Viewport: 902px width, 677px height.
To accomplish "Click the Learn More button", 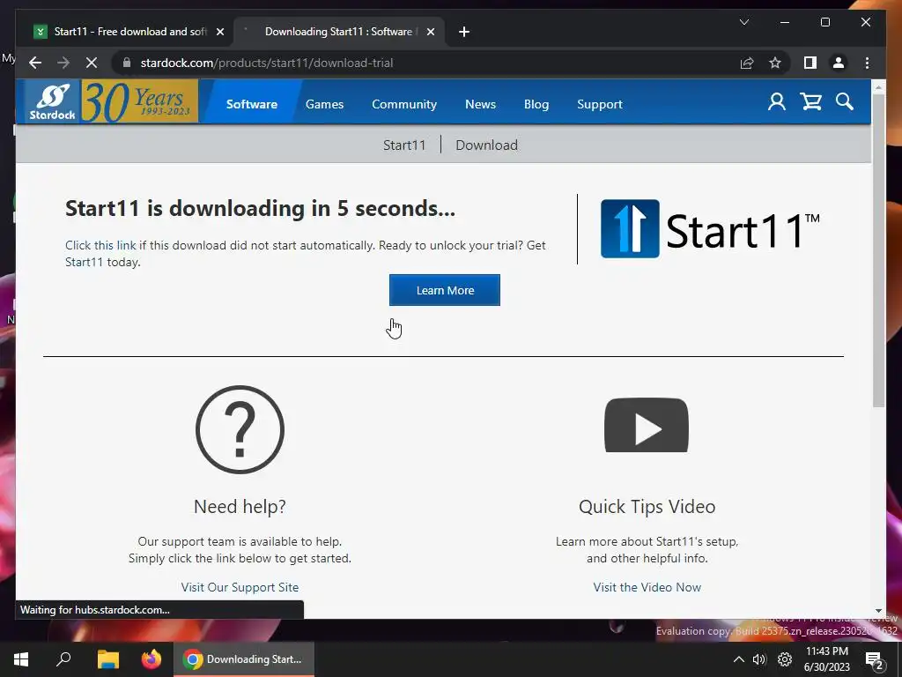I will pos(445,290).
